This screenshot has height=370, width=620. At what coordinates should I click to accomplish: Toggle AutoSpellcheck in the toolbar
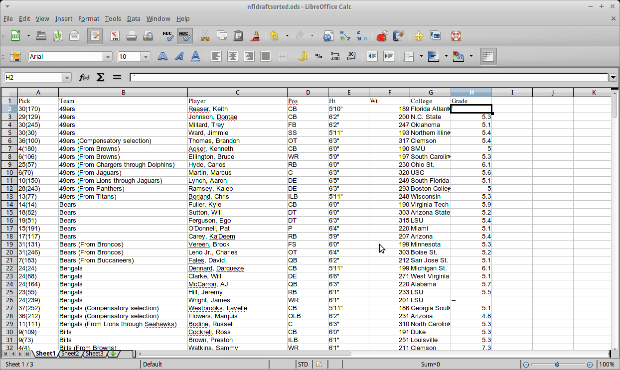(185, 36)
